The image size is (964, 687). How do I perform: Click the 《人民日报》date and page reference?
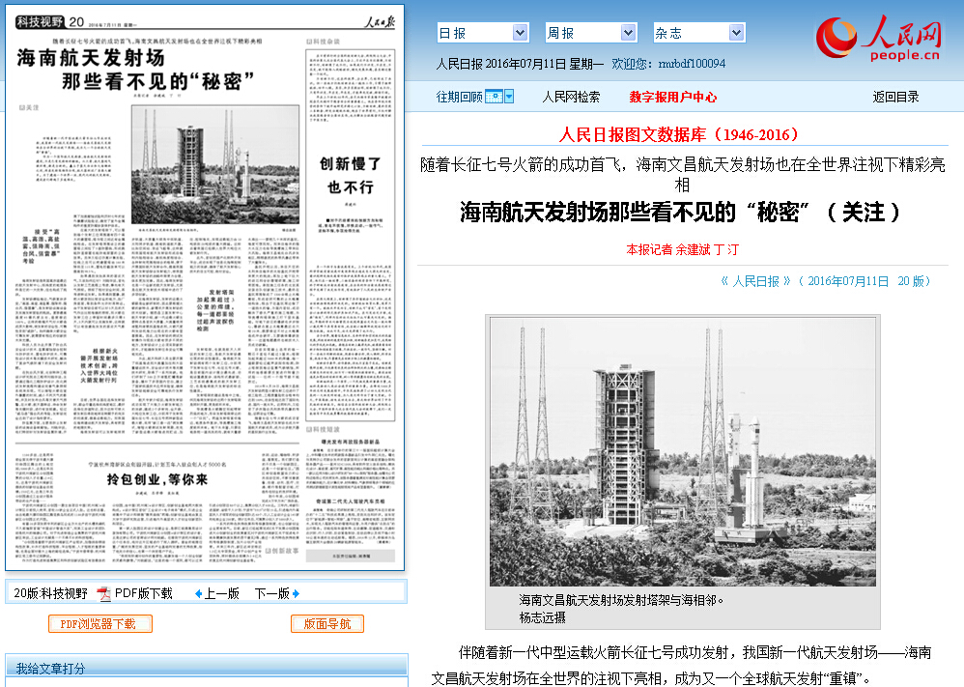coord(826,281)
